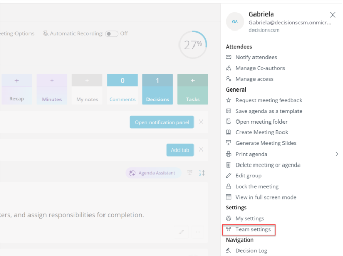This screenshot has height=256, width=343.
Task: Click the star icon for meeting feedback
Action: pos(229,100)
